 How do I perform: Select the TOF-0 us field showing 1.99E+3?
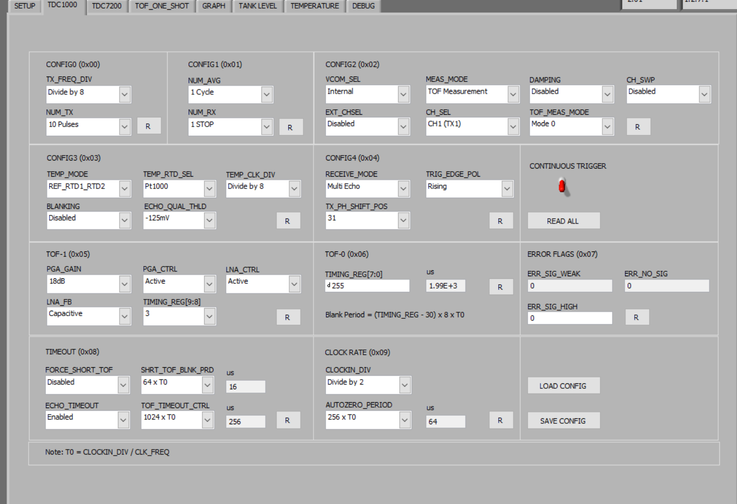(446, 286)
